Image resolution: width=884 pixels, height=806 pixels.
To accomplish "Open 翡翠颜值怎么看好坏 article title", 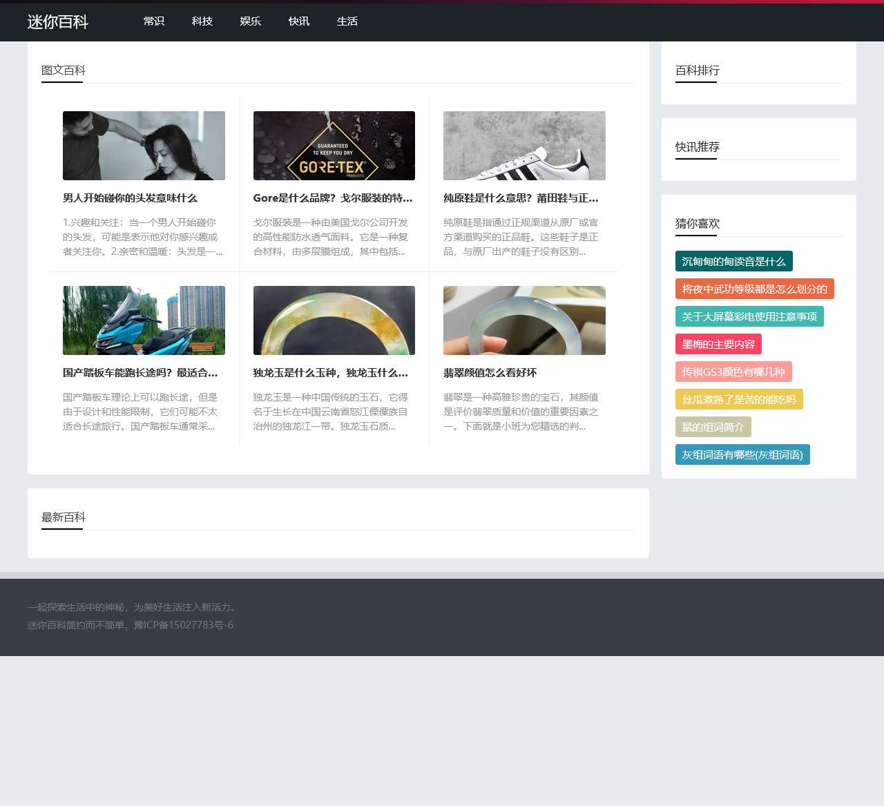I will [490, 373].
